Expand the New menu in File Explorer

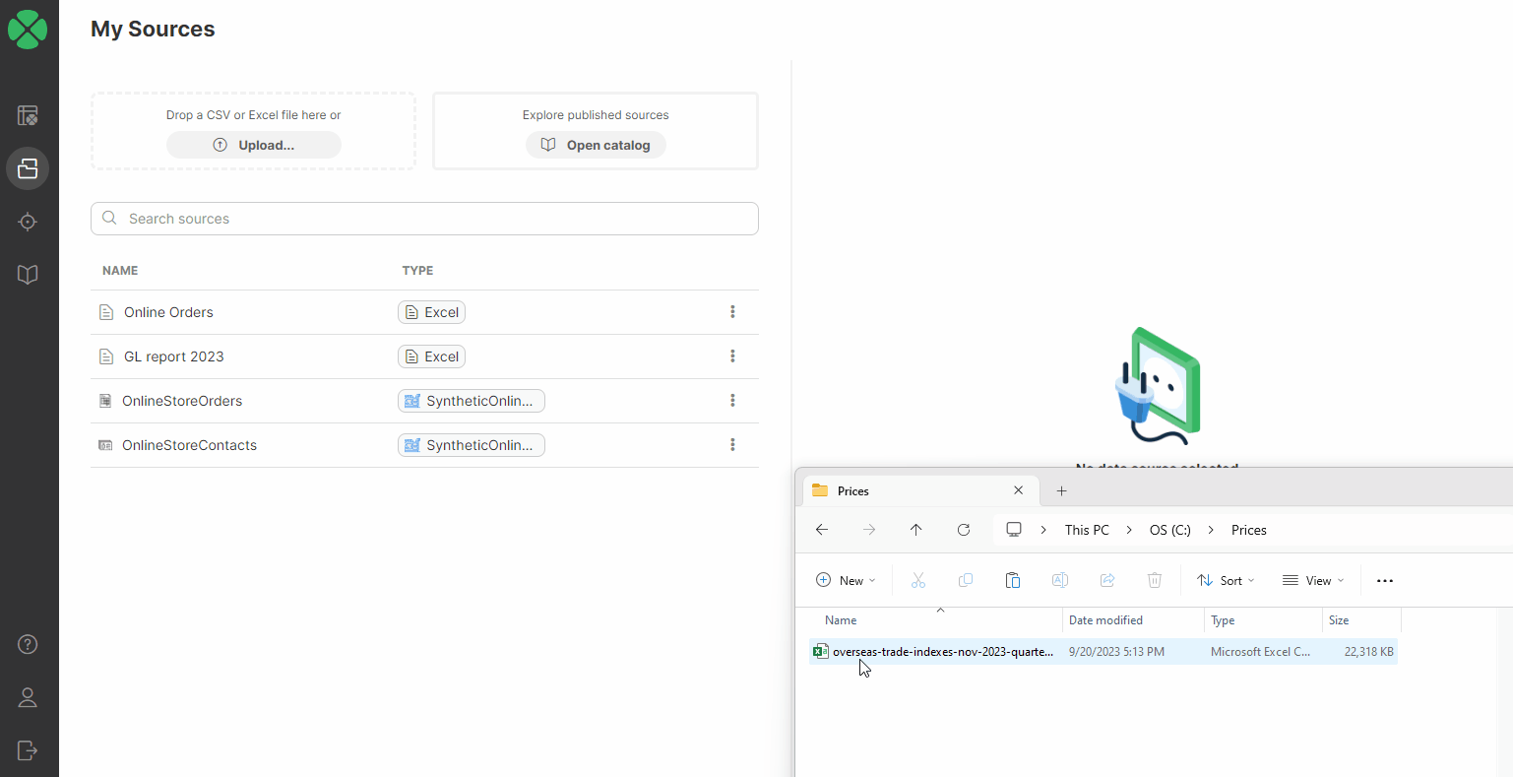(x=845, y=580)
